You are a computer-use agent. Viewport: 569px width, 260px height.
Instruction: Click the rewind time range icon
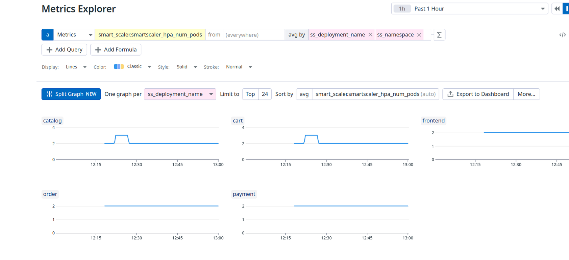557,9
